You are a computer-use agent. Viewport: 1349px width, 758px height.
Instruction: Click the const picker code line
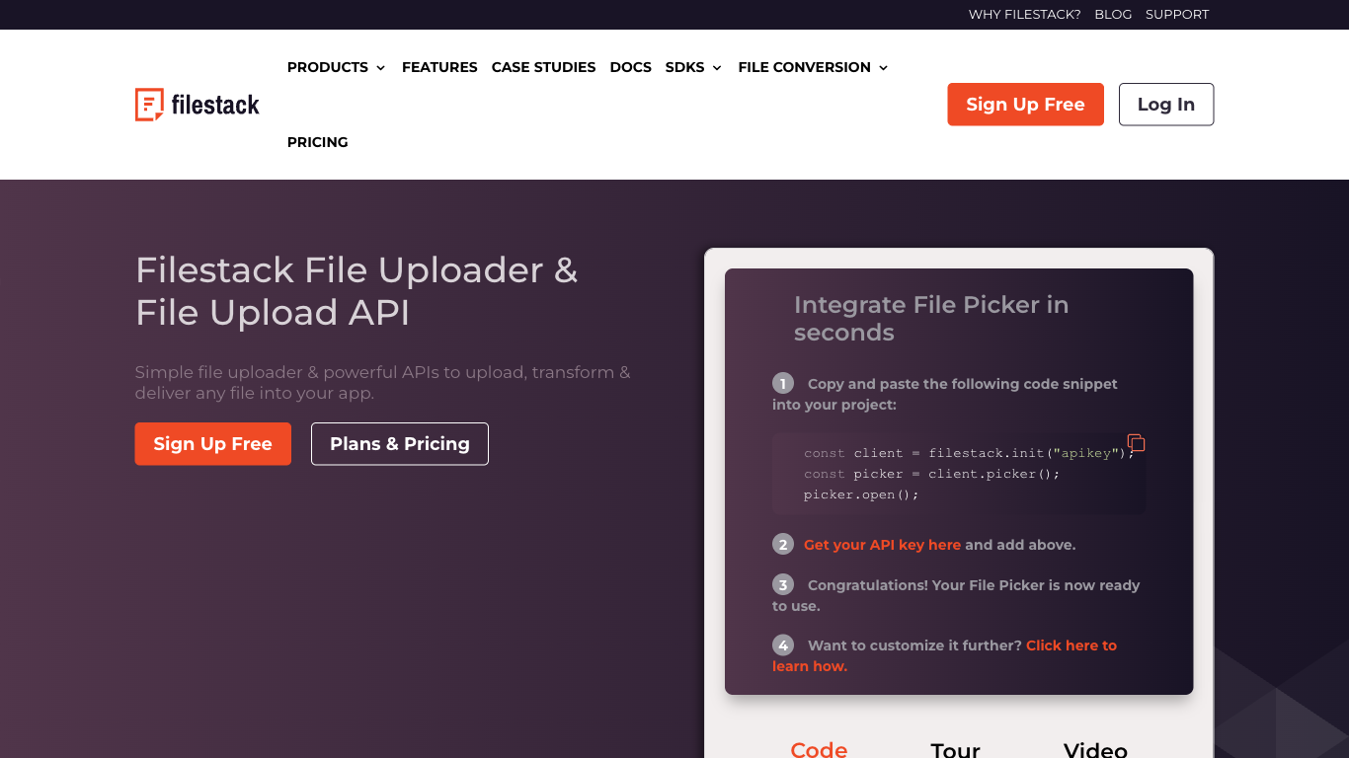pos(931,474)
